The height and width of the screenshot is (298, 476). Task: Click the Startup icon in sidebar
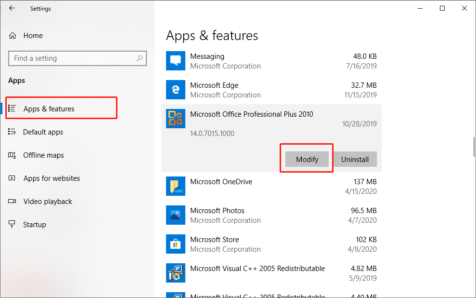[12, 224]
